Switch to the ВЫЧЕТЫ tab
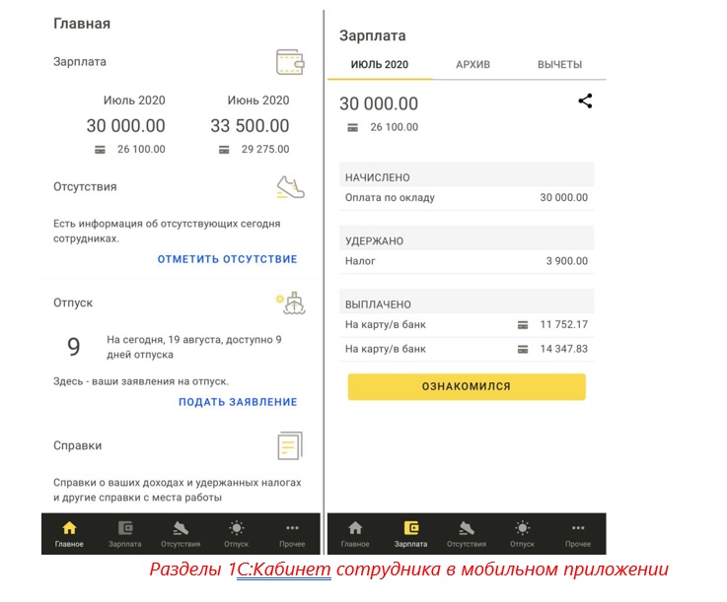The height and width of the screenshot is (602, 727). coord(559,65)
